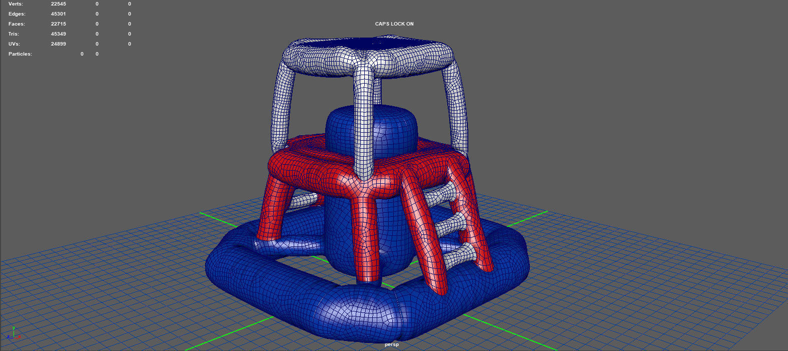Click the 'Tris:' heads-up label

(14, 34)
